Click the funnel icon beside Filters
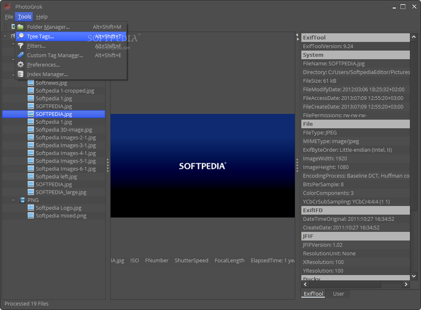421x310 pixels. pyautogui.click(x=21, y=46)
